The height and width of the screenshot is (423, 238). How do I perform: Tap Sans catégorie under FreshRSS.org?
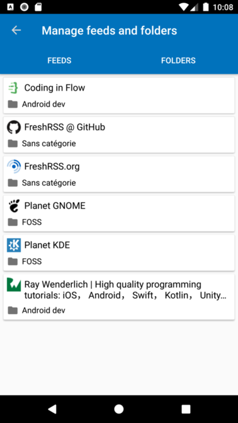49,183
